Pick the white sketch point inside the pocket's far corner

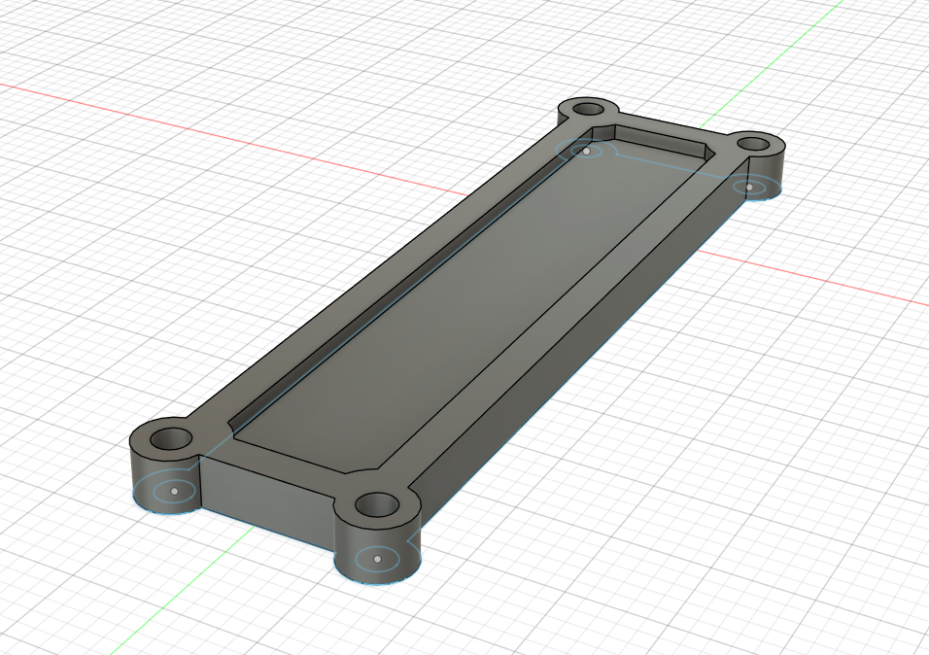pos(587,152)
